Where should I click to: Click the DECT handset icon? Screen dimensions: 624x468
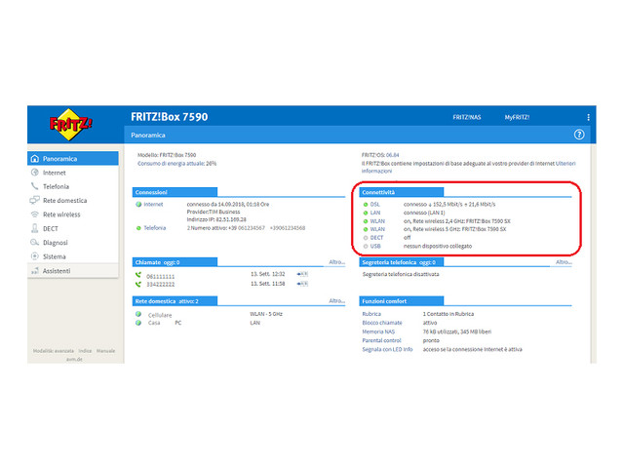[x=35, y=228]
